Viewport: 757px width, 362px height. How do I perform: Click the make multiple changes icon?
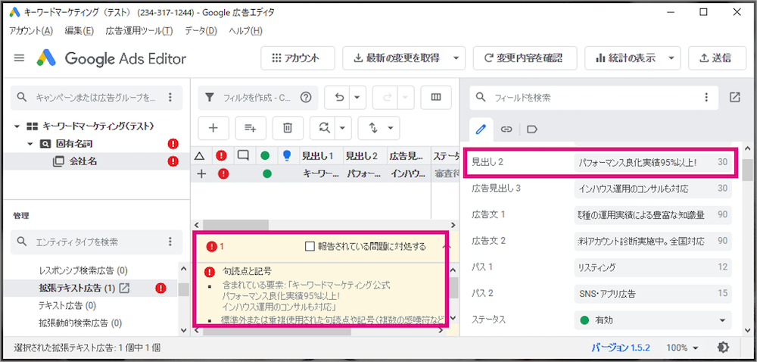(250, 128)
